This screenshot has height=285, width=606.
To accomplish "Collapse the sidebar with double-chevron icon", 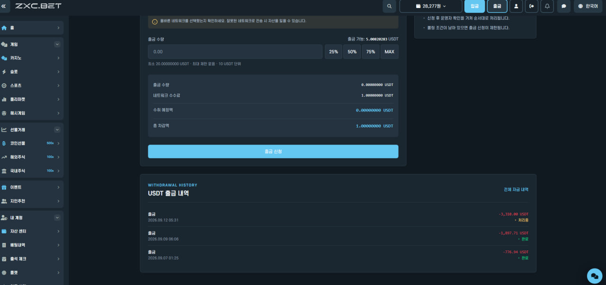I will (4, 6).
